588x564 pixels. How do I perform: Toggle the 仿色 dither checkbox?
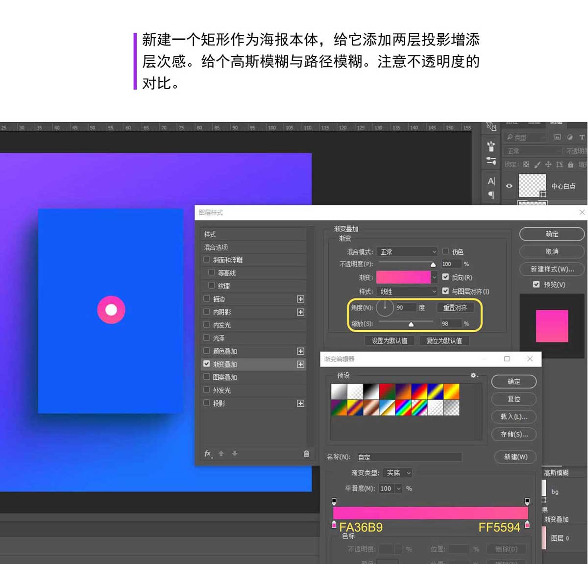point(445,251)
